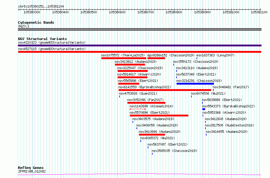Click nsv5953366 (Almarri2020) label

(x=224, y=113)
